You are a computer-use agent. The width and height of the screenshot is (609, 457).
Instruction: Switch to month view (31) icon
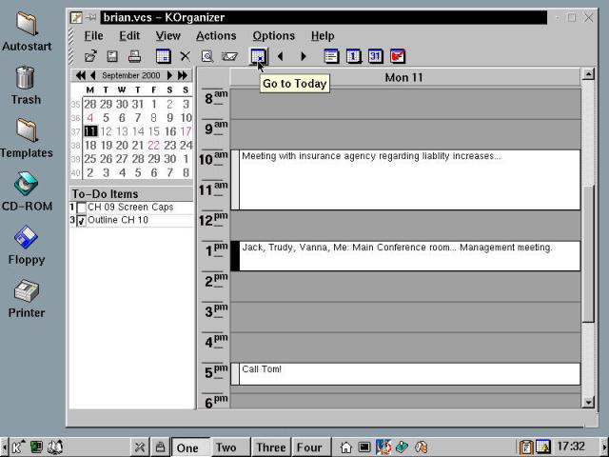pos(375,56)
